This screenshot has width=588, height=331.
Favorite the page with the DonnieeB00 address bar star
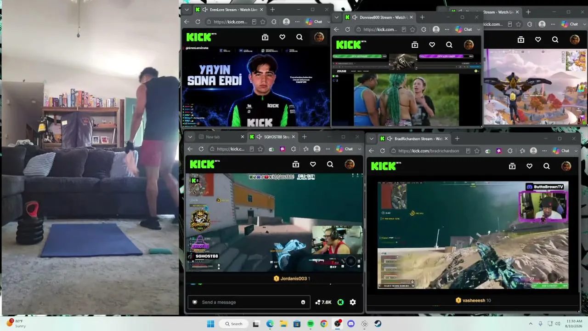pos(413,29)
